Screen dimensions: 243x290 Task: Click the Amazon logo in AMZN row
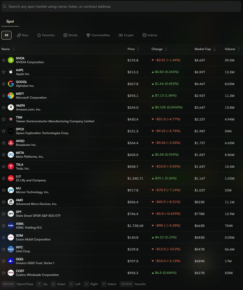pyautogui.click(x=11, y=107)
